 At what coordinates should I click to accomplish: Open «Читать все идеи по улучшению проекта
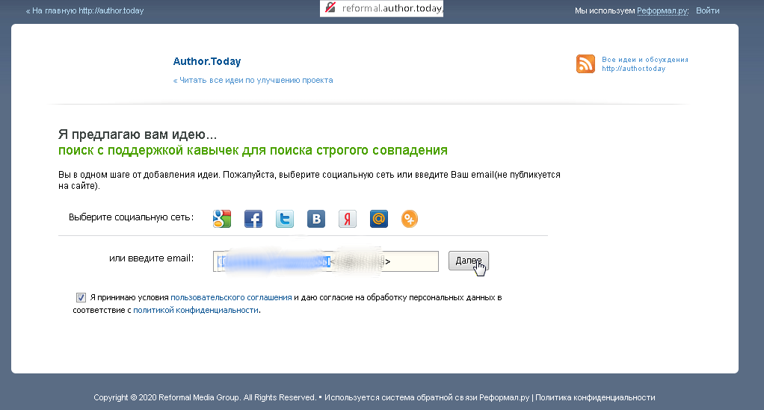coord(253,80)
